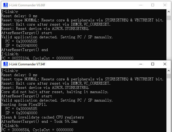
Task: Close the J-Link Commander V6.86f window
Action: pos(165,5)
